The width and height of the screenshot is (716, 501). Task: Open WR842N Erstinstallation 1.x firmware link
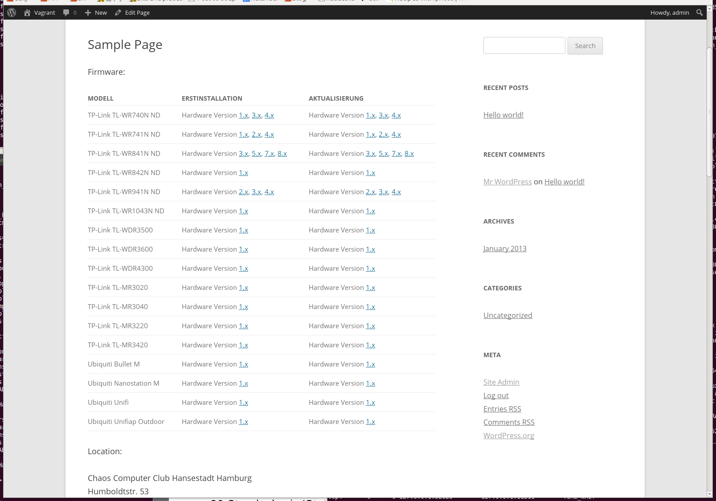(x=243, y=173)
